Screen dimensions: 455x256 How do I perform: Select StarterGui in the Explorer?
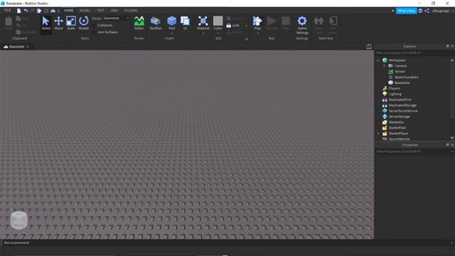396,122
